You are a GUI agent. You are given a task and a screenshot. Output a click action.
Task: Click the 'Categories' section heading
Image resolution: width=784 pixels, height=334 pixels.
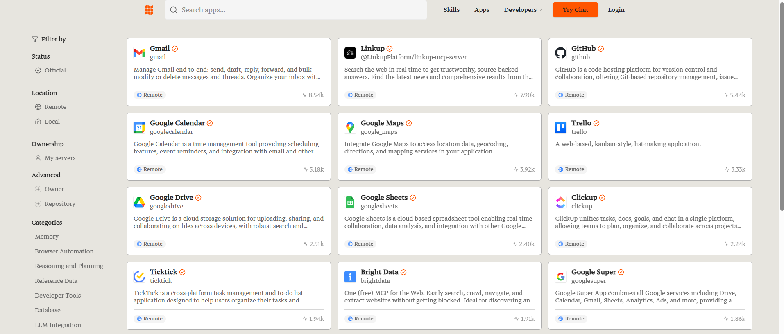pos(47,223)
